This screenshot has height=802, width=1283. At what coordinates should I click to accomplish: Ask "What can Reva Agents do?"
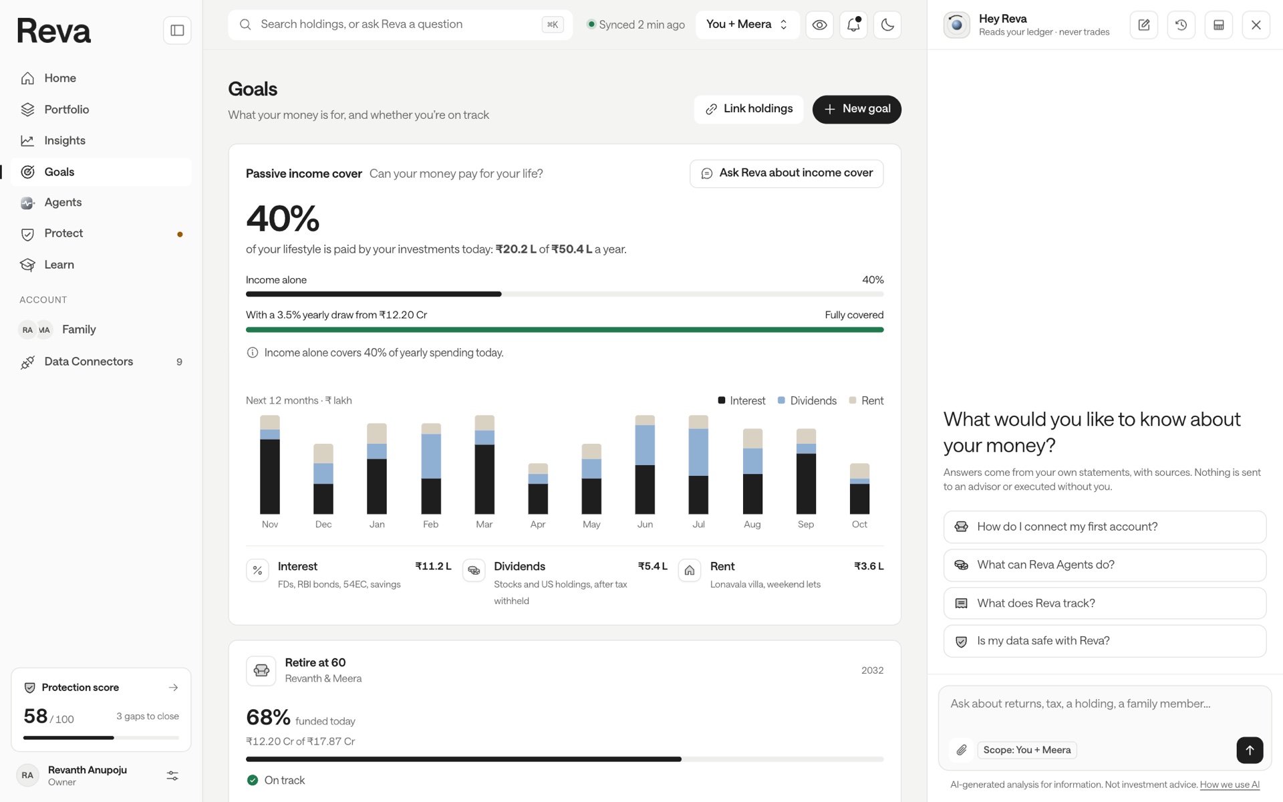pos(1105,565)
